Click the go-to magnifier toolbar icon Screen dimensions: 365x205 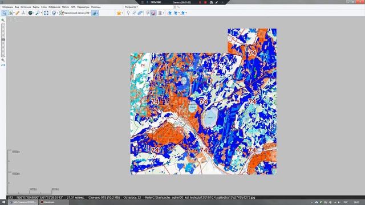(x=37, y=13)
